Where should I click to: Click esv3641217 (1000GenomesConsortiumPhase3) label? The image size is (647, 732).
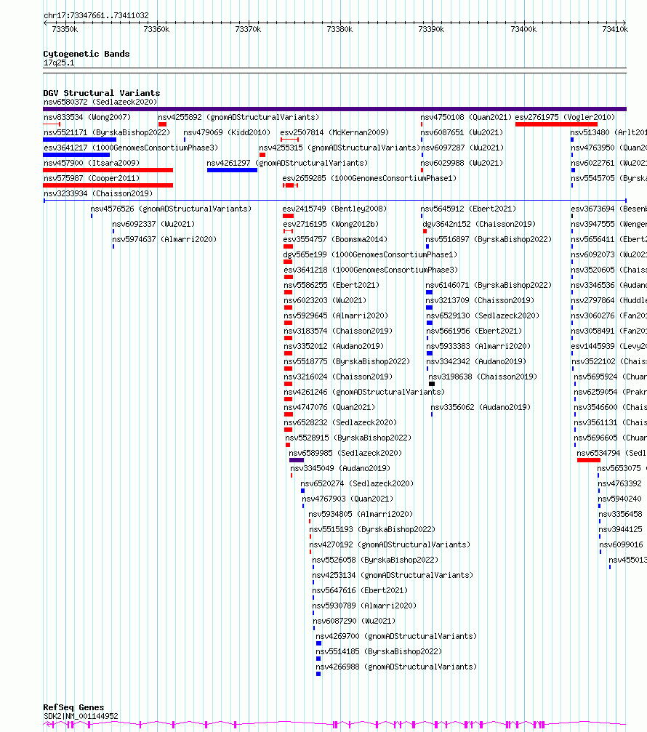131,148
